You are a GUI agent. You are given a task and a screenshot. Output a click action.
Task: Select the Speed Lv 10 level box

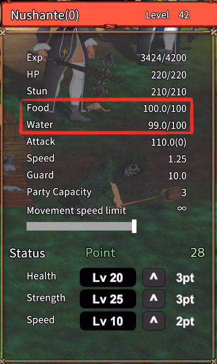[108, 321]
